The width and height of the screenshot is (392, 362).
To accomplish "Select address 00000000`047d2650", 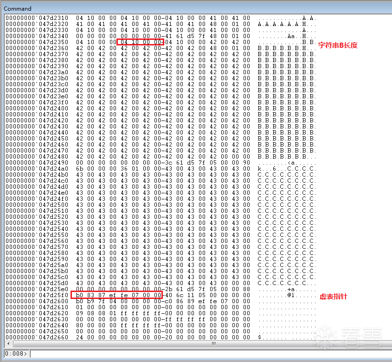I will (37, 331).
